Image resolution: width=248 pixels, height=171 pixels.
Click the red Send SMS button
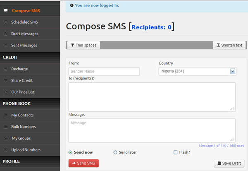click(83, 163)
